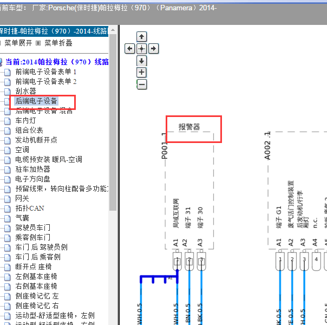327x325 pixels.
Task: Open 侧座椅记忆 右
Action: pyautogui.click(x=37, y=305)
